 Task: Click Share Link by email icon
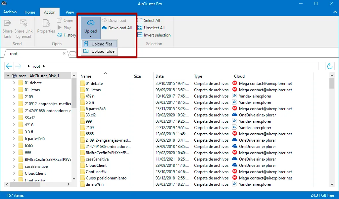pos(24,23)
